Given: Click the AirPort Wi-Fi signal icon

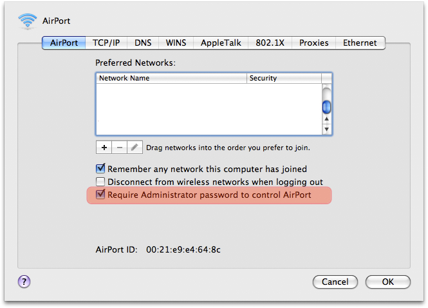Looking at the screenshot, I should (27, 21).
